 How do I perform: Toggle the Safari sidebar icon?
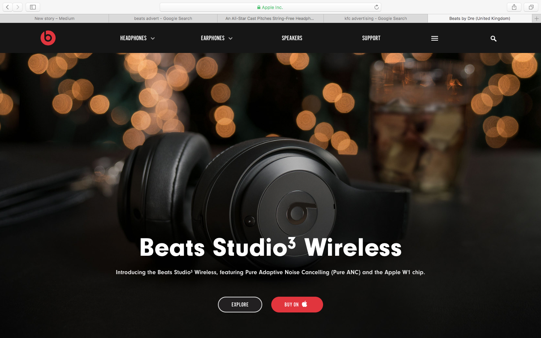33,7
